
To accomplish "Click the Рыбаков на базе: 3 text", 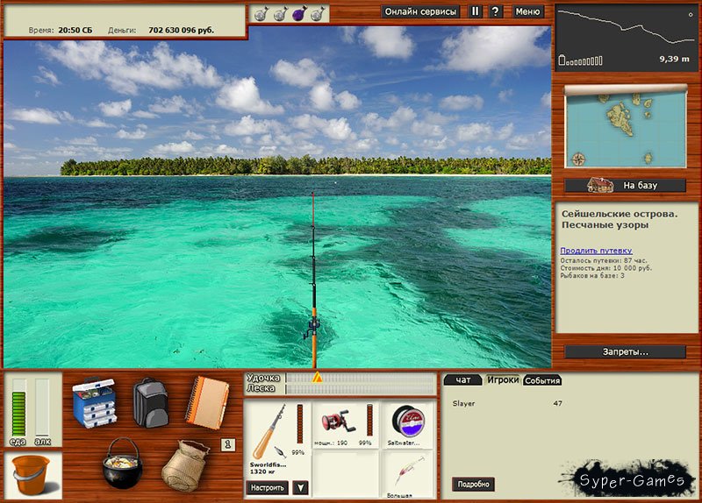I will click(x=592, y=275).
